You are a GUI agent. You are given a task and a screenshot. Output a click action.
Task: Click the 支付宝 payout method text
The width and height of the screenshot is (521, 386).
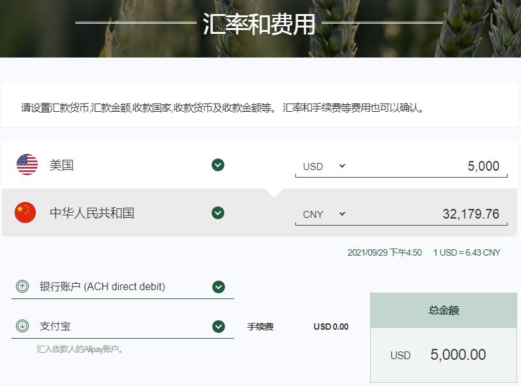pos(55,327)
